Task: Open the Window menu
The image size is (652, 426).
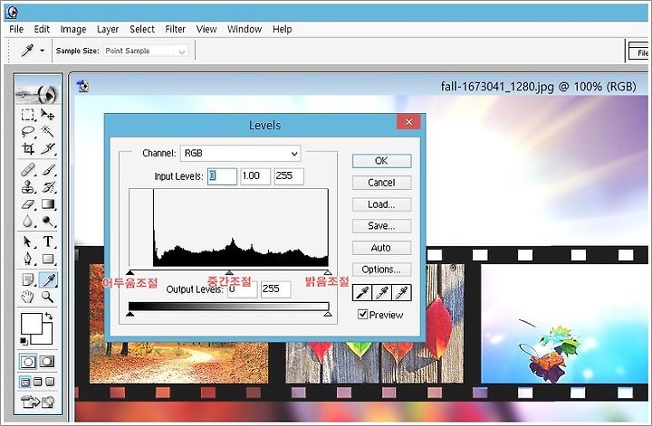Action: 244,29
